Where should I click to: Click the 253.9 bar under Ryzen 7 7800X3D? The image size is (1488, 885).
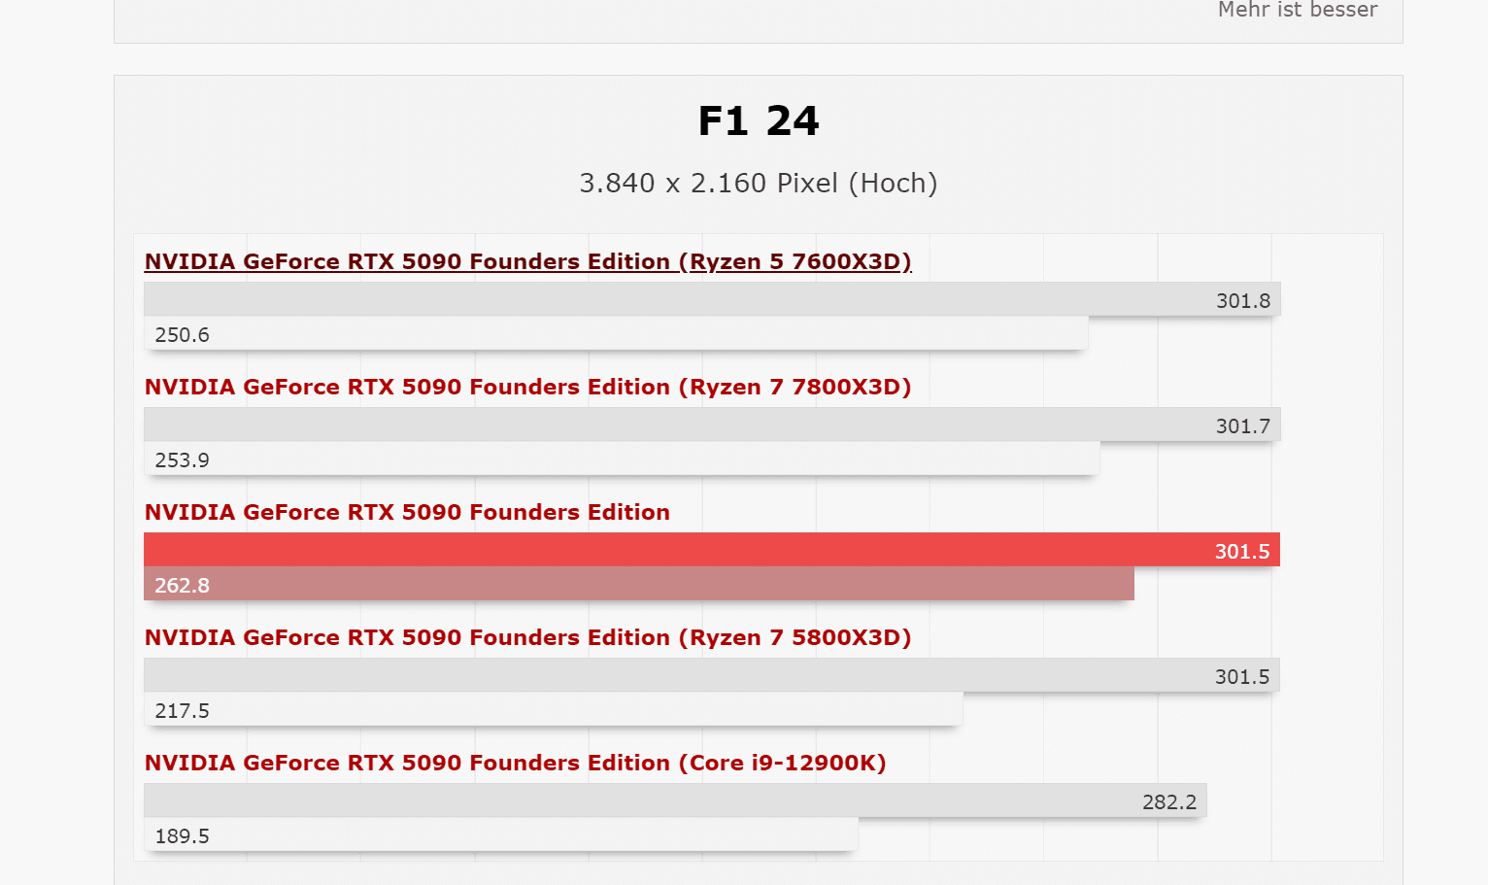622,459
